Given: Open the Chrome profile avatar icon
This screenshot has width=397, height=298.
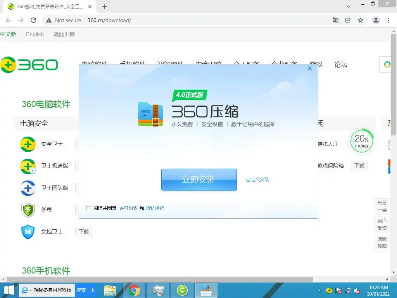Looking at the screenshot, I should [x=376, y=20].
